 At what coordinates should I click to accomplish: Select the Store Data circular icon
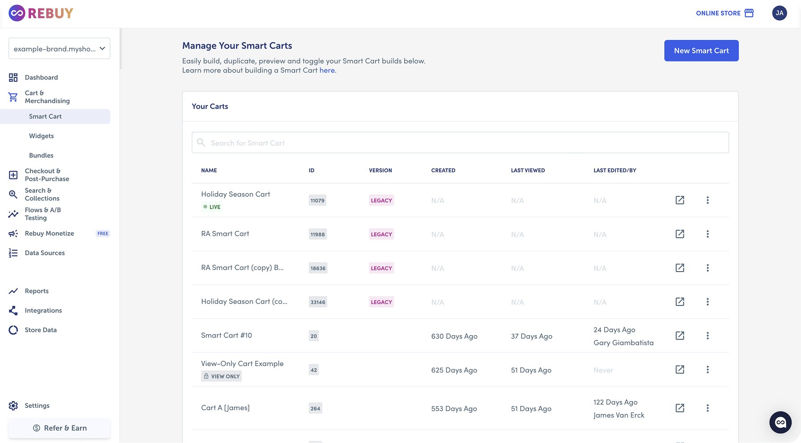click(x=13, y=329)
